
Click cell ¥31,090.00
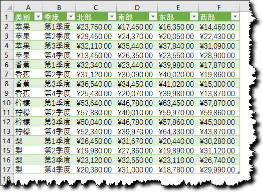(219, 46)
